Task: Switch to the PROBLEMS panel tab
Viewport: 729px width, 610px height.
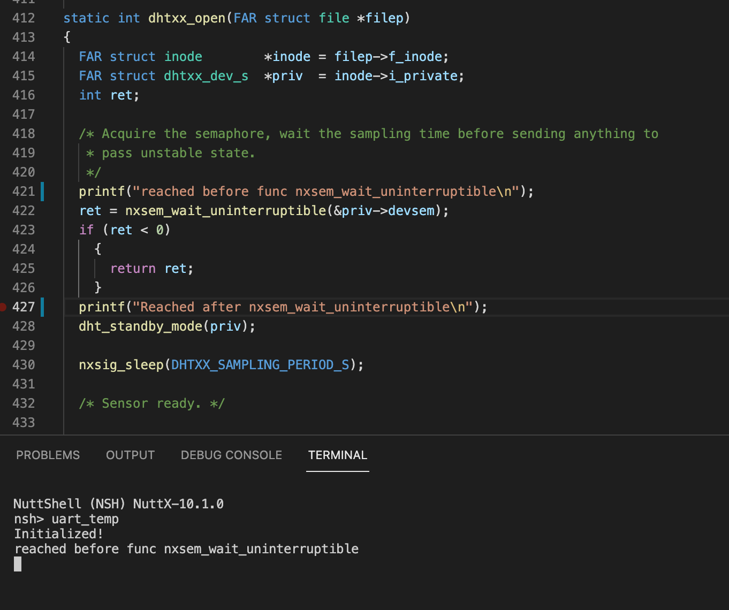Action: click(48, 455)
